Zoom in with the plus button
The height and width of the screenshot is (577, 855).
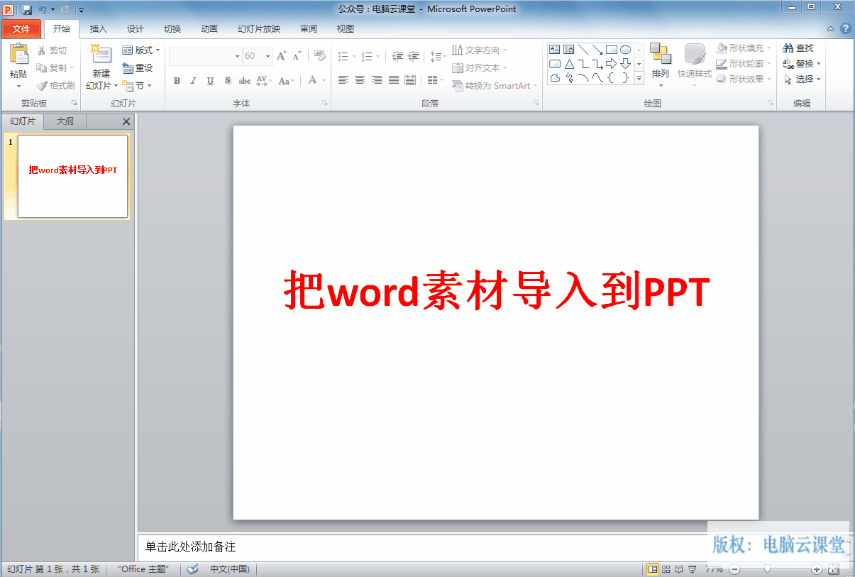(817, 569)
